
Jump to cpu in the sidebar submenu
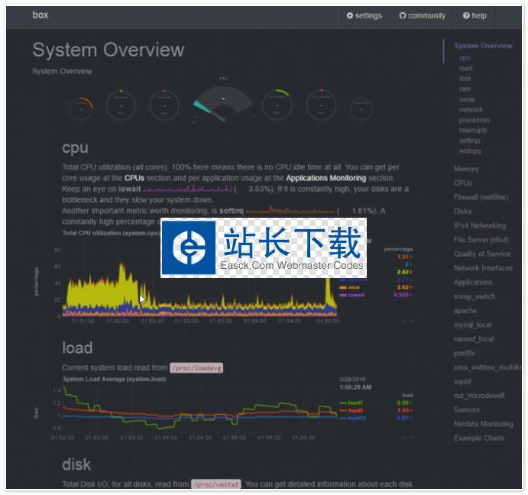click(465, 58)
